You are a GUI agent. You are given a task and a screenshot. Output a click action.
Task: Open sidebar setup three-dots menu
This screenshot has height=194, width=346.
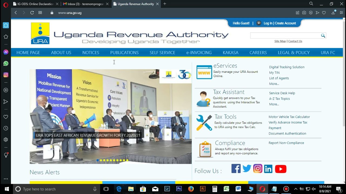(6, 179)
